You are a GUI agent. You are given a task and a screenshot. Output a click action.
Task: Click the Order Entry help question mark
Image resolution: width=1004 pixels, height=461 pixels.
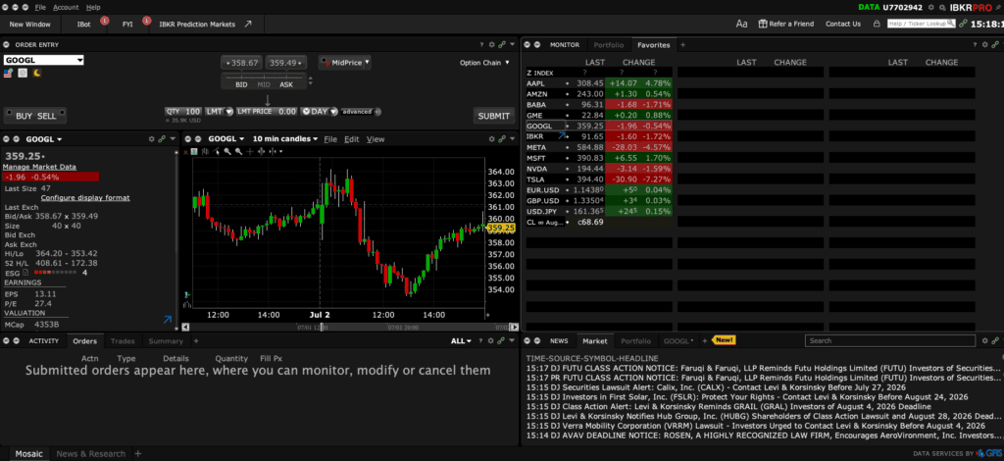(481, 45)
